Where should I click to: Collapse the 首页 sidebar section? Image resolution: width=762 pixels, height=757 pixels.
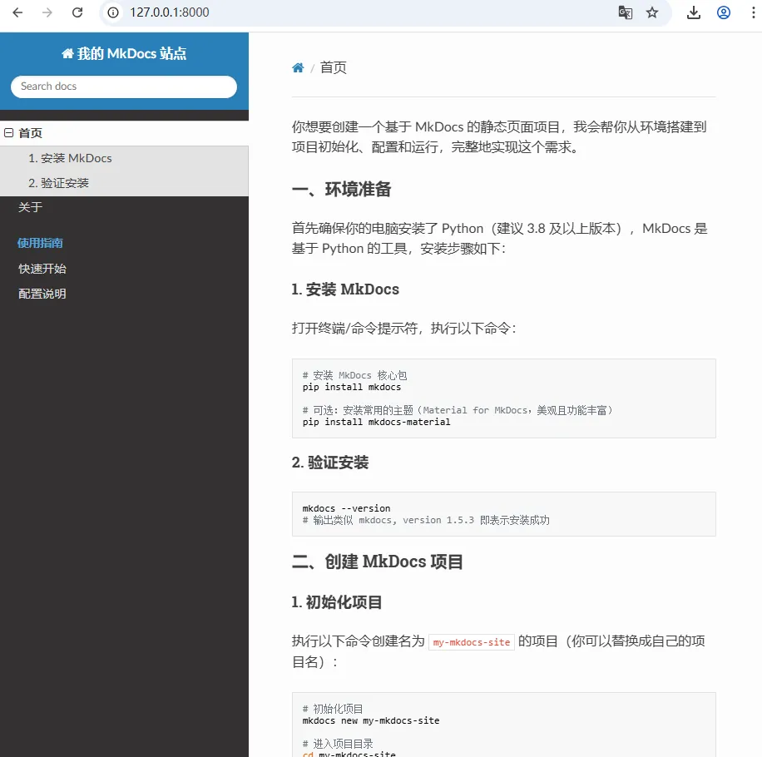[x=9, y=132]
